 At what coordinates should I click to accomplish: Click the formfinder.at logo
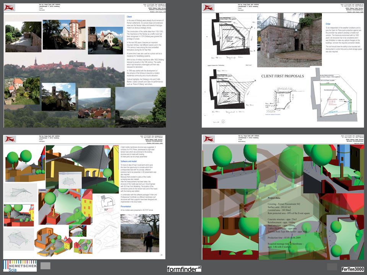coord(184,269)
